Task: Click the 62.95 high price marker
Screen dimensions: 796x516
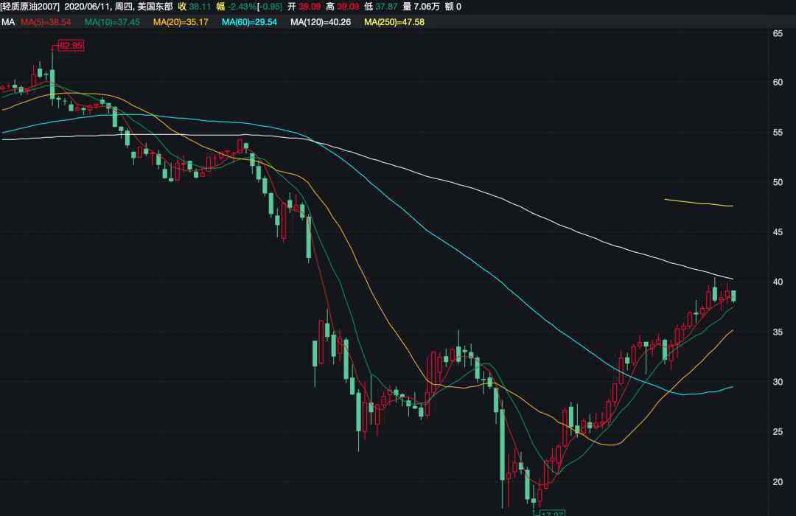Action: click(x=71, y=45)
